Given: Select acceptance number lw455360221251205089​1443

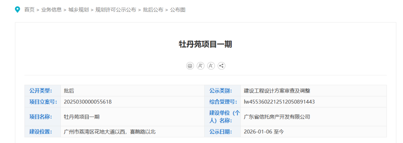Looking at the screenshot, I should (x=279, y=102).
